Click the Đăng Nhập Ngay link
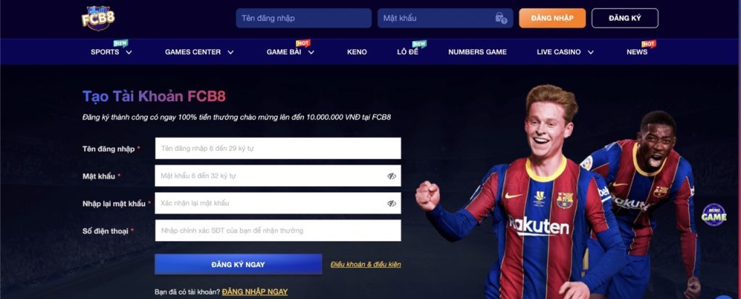741x299 pixels. click(x=255, y=292)
